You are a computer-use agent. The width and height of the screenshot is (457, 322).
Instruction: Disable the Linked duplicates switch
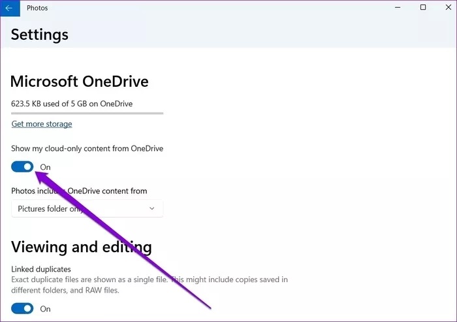click(x=22, y=308)
